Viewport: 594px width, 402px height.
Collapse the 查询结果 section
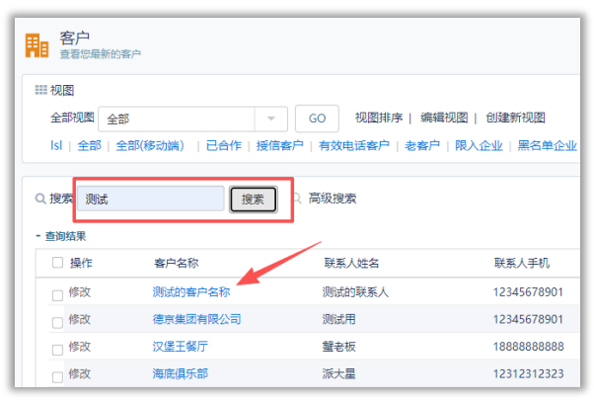point(37,237)
